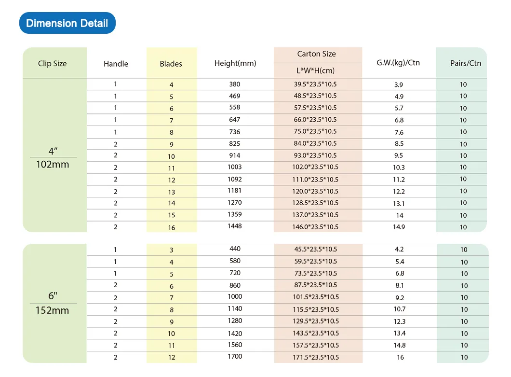Select the carton size 171.5*23.5*10.5 cell
Screen dimensions: 511x377
pos(317,357)
